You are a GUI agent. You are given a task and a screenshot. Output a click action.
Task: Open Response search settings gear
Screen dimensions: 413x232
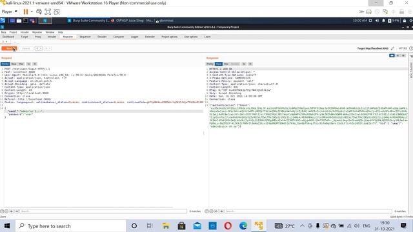pos(211,211)
